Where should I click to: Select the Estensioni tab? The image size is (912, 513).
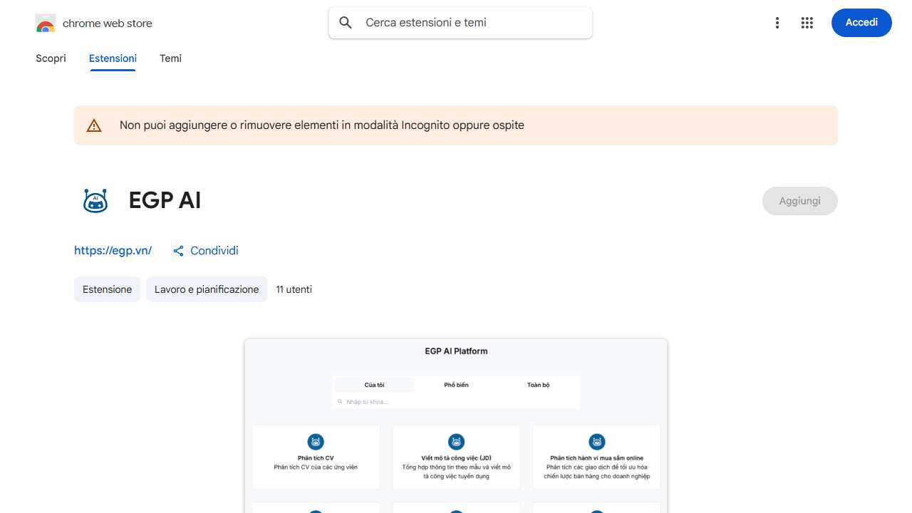tap(113, 58)
